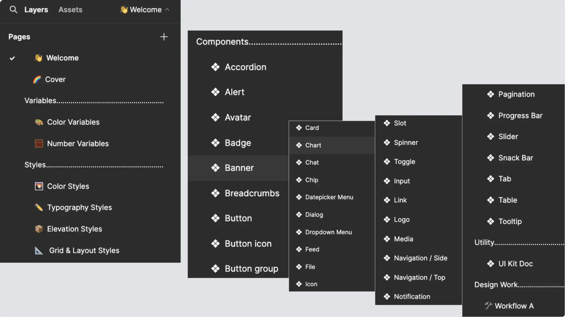Click the component icon beside Badge
The image size is (565, 317).
(215, 143)
